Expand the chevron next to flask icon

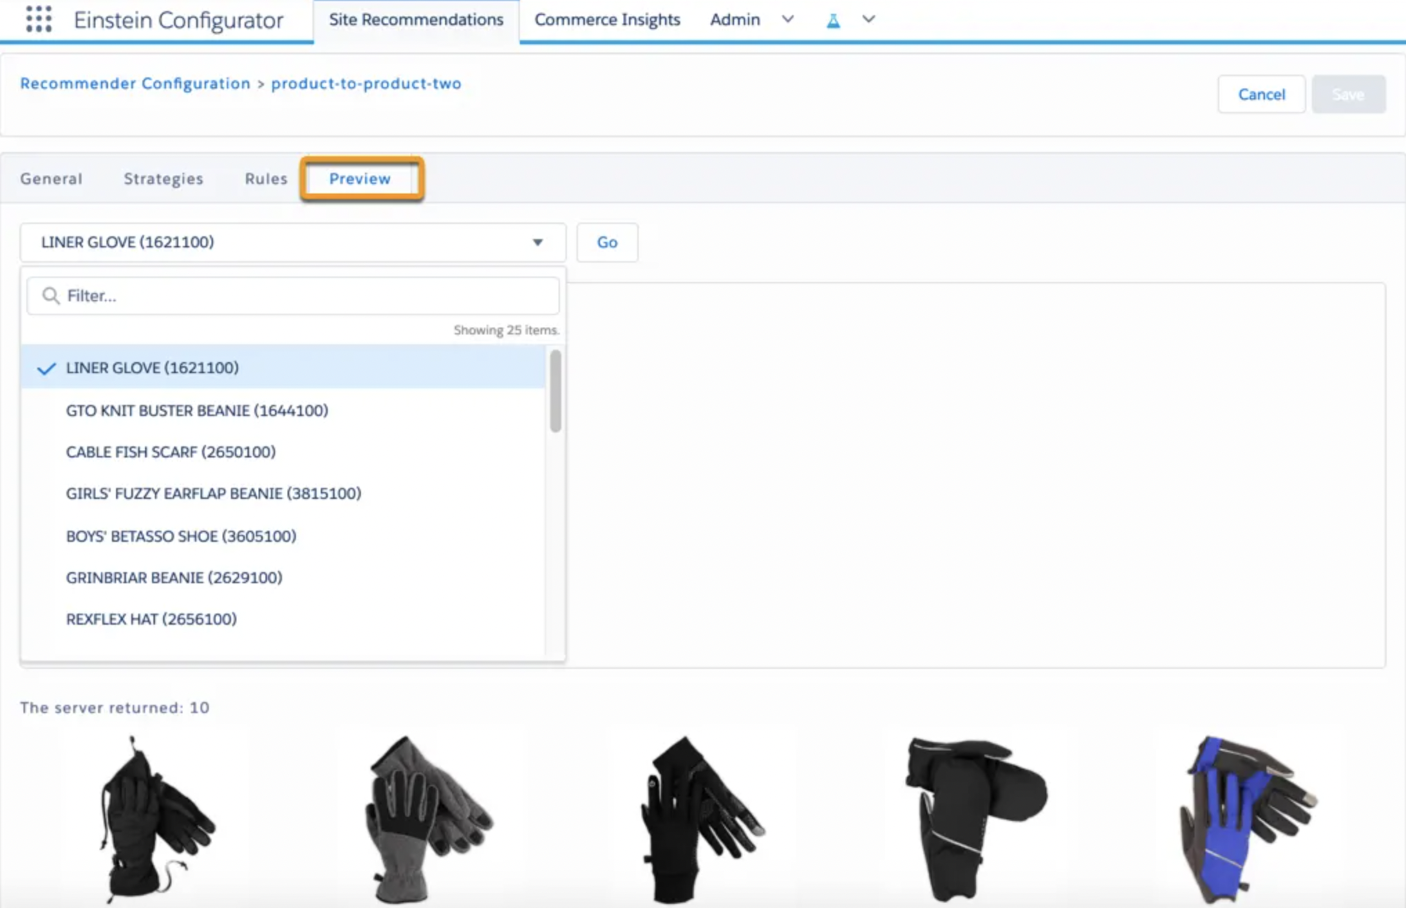[x=869, y=19]
